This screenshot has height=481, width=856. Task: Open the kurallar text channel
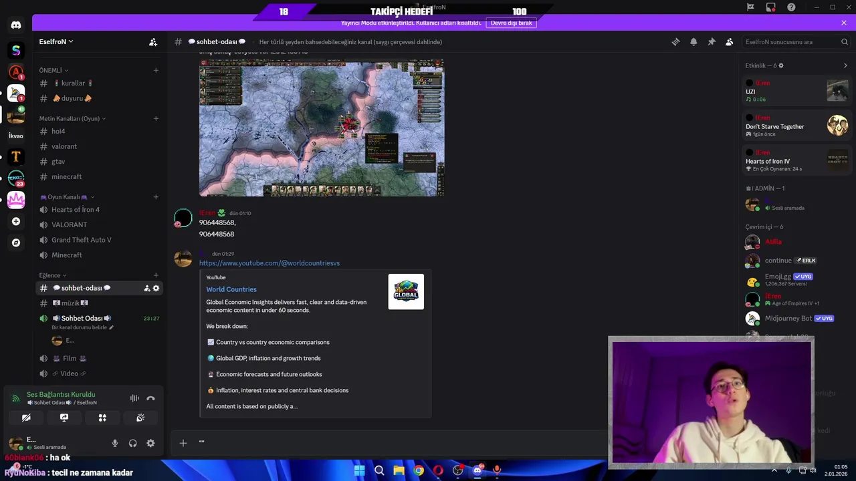tap(99, 83)
